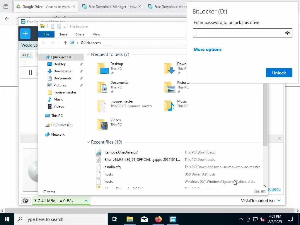Select Network in navigation pane
Screen dimensions: 300x225
tap(58, 134)
